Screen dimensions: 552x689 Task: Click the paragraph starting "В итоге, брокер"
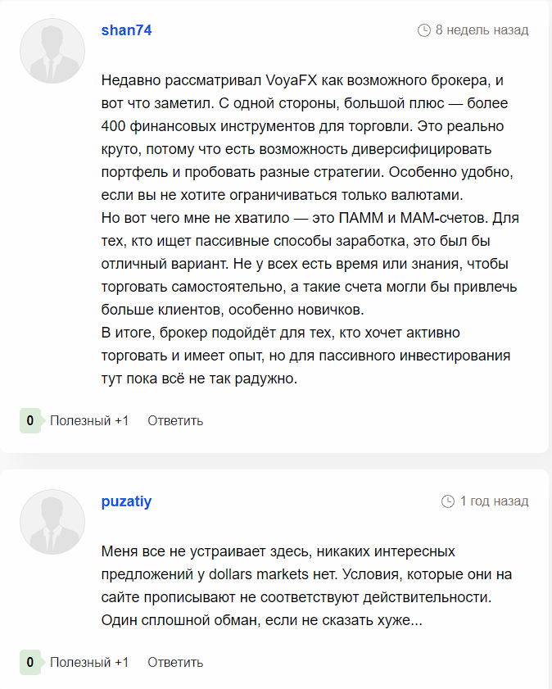click(305, 356)
